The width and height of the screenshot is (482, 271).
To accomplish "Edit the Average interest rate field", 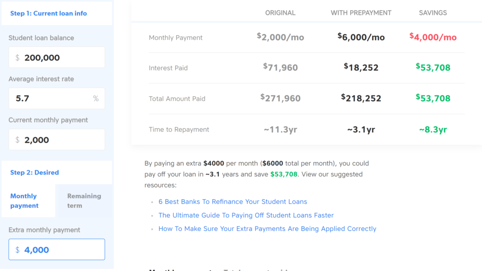I will (x=56, y=99).
